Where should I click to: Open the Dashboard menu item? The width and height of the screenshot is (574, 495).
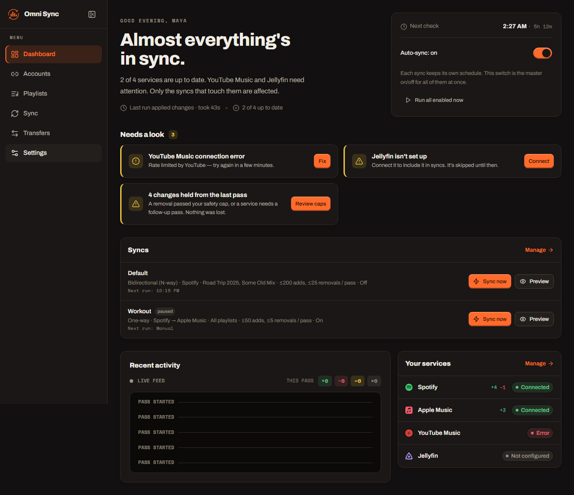[53, 54]
